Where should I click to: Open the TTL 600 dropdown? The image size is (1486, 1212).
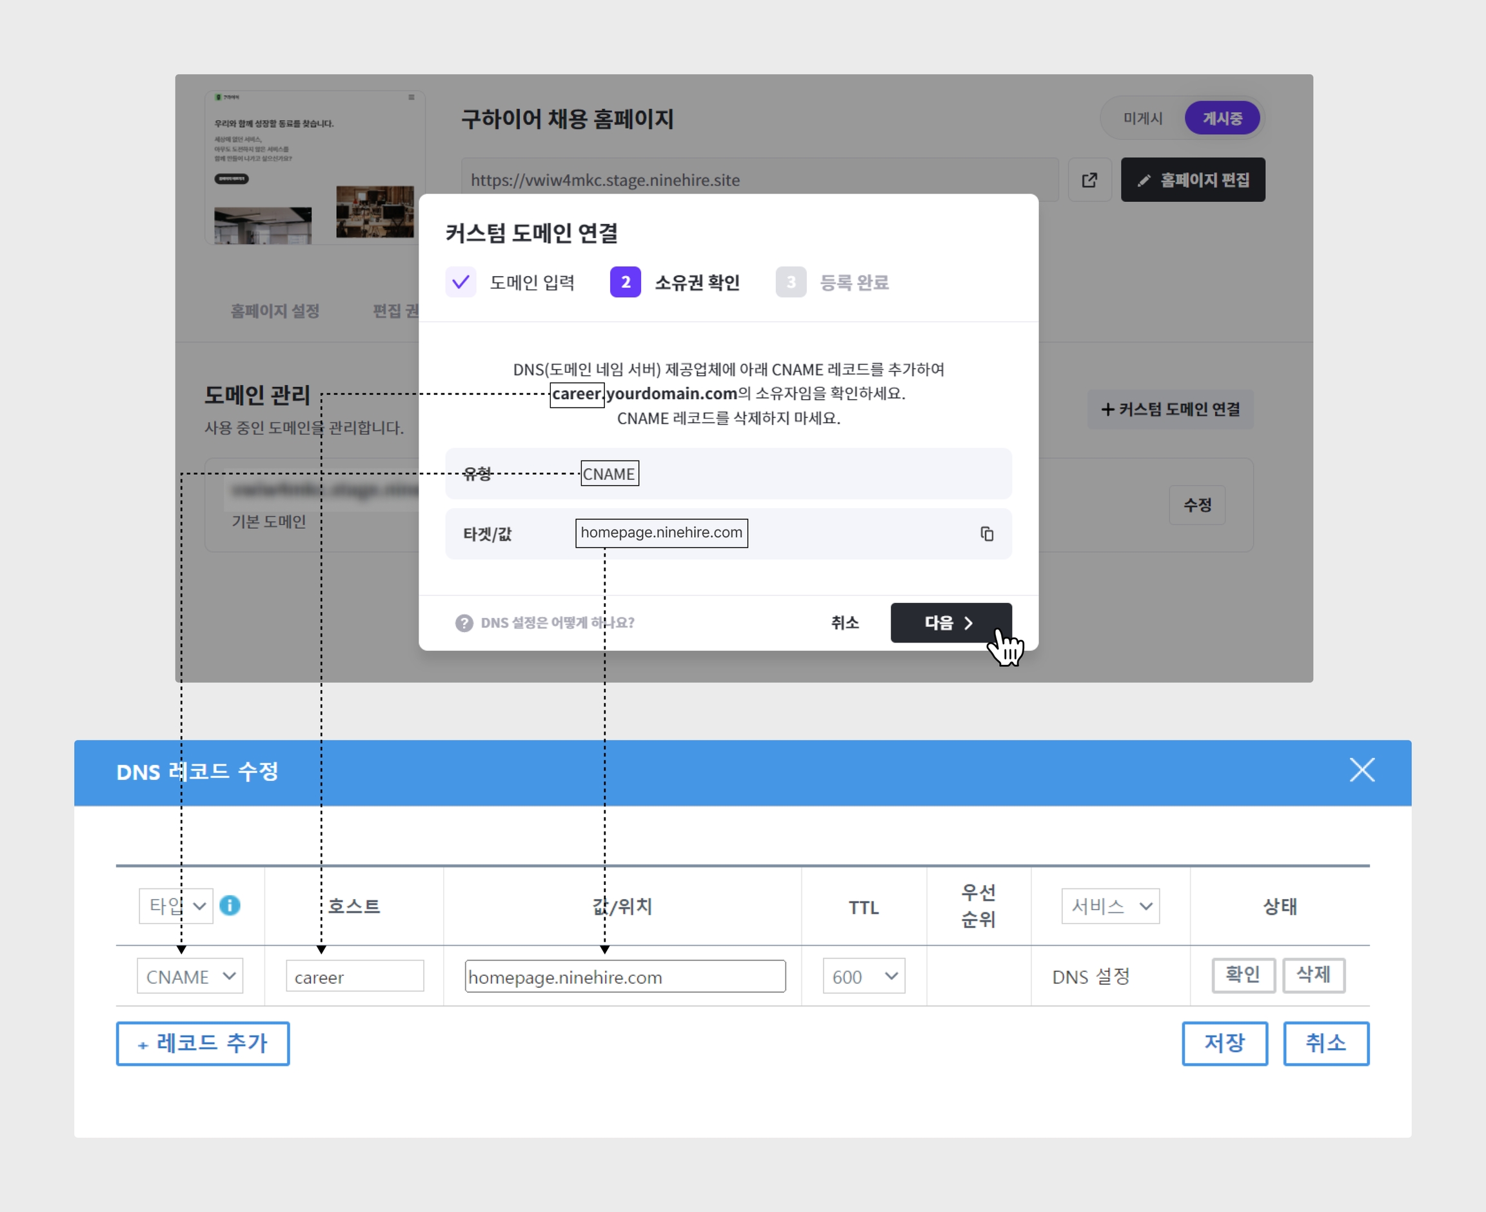pos(864,976)
